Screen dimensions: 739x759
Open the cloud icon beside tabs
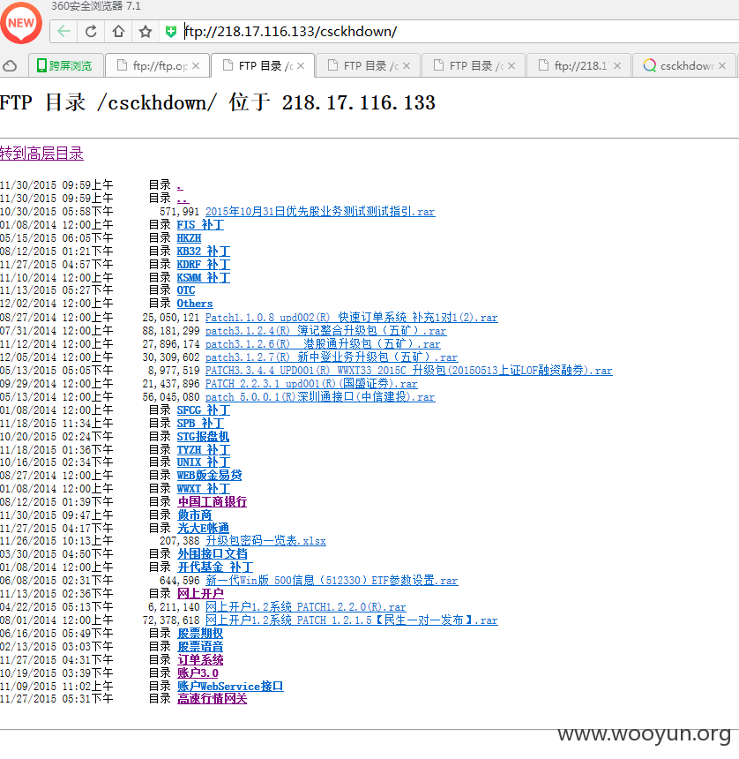coord(10,66)
